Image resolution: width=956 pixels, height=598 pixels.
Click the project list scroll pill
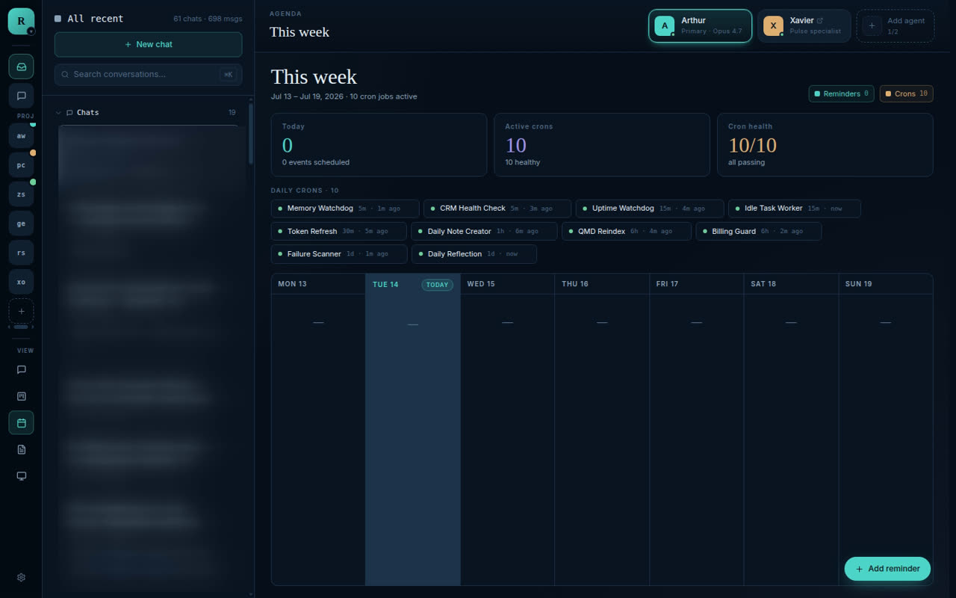tap(21, 327)
